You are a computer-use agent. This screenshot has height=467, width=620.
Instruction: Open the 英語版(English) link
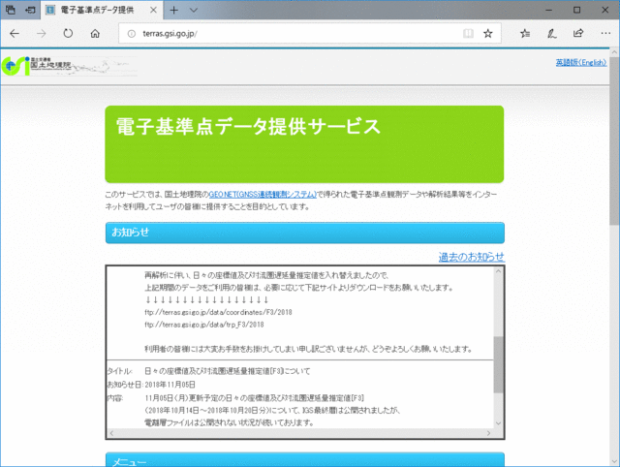tap(581, 62)
